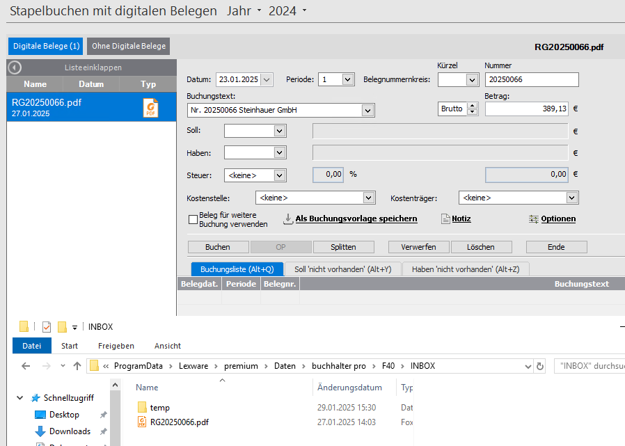Click the Buchen button
625x446 pixels.
218,247
